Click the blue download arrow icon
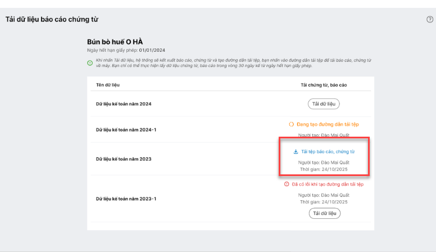436x252 pixels. click(x=296, y=151)
